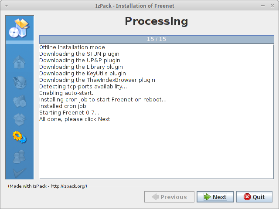Click the Quit button
The width and height of the screenshot is (279, 209).
[254, 197]
